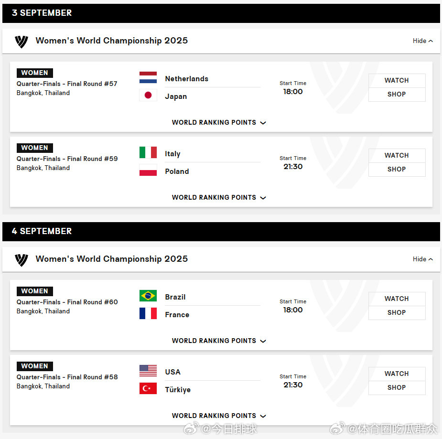Open Shop for Italy vs Poland match

point(397,170)
